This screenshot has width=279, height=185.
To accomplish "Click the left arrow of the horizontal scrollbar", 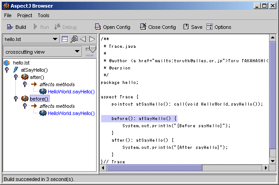I will coord(103,168).
